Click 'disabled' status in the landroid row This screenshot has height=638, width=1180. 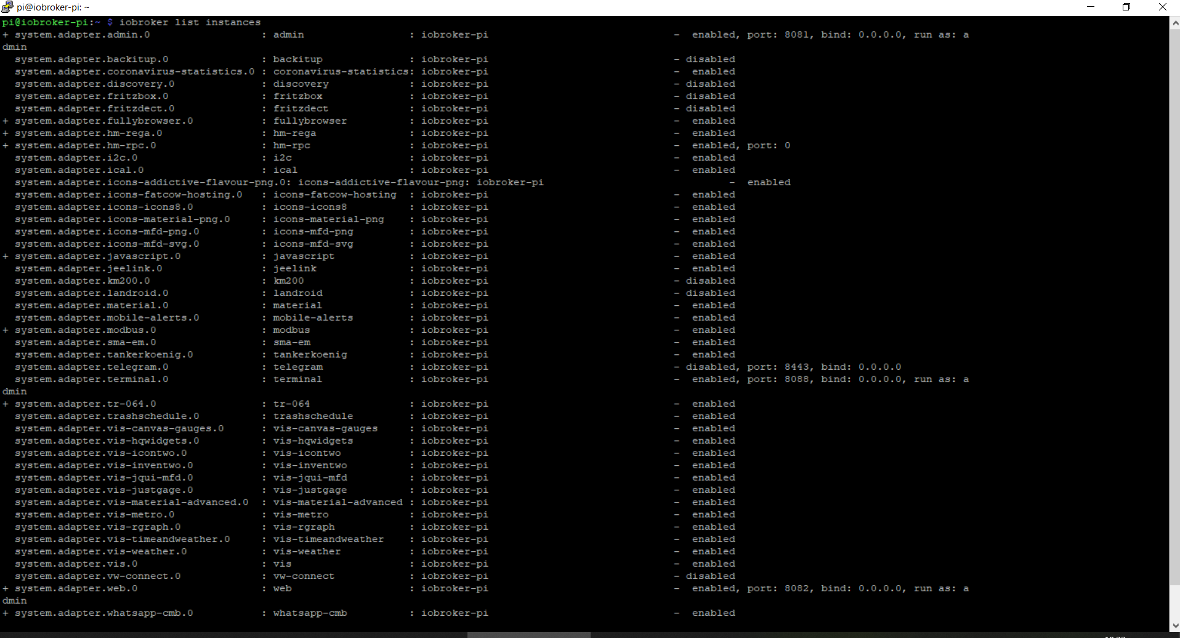click(x=711, y=293)
